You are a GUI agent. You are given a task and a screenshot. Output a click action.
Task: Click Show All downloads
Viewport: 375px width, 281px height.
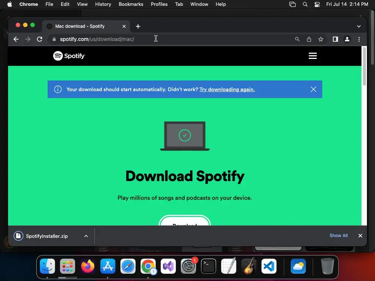point(339,236)
